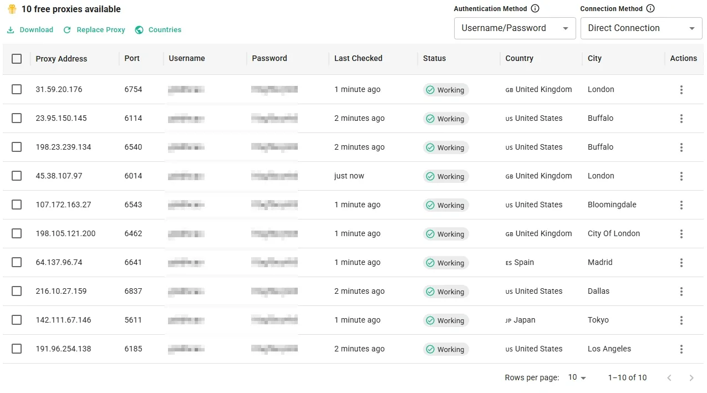Toggle the select-all checkbox in header
The width and height of the screenshot is (707, 393).
(17, 59)
